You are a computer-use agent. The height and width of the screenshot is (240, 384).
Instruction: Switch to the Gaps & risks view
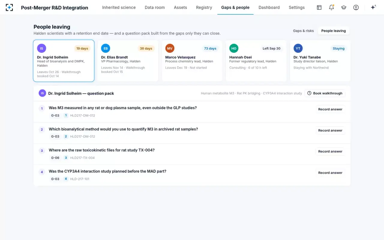[x=303, y=31]
